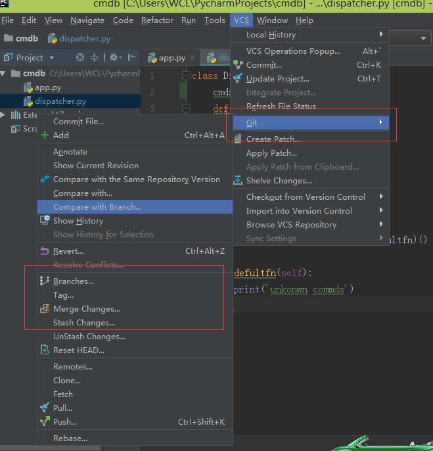Click the Project view icon in panel header
Image resolution: width=433 pixels, height=451 pixels.
tap(9, 58)
